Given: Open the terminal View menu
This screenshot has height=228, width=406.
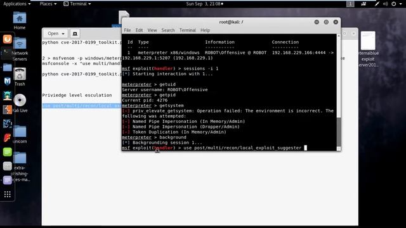Looking at the screenshot, I should 152,30.
